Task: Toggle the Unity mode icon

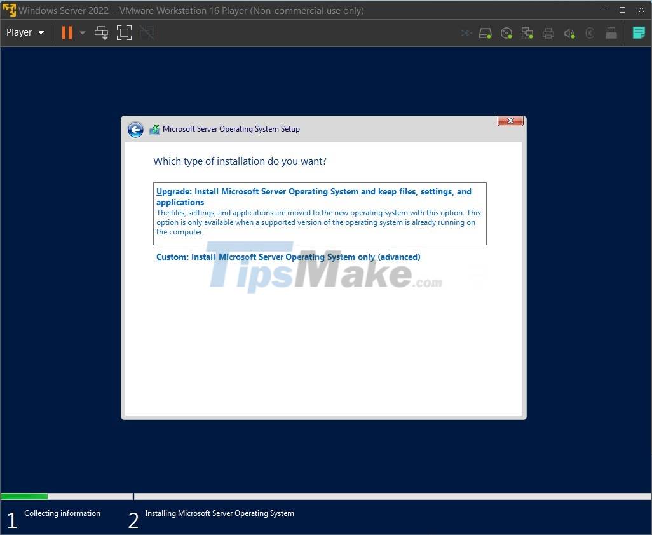Action: tap(147, 32)
